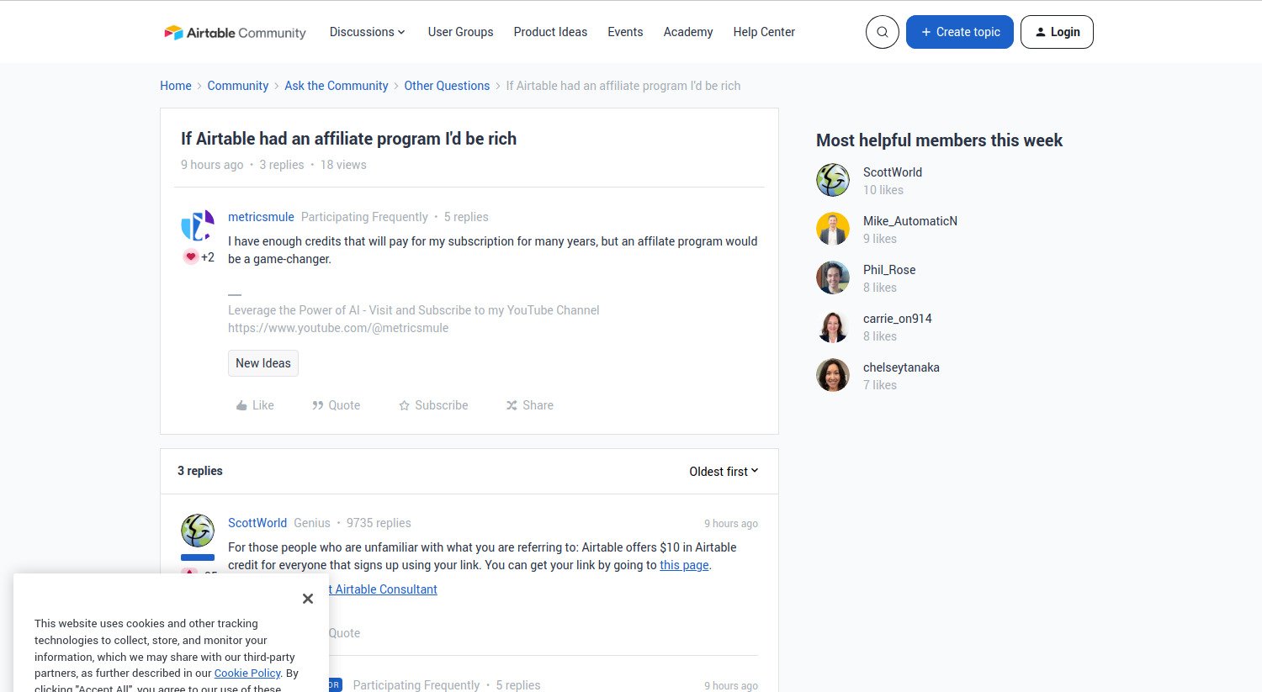Select the heart reaction beside metricsmule's avatar
The image size is (1262, 692).
pyautogui.click(x=191, y=256)
